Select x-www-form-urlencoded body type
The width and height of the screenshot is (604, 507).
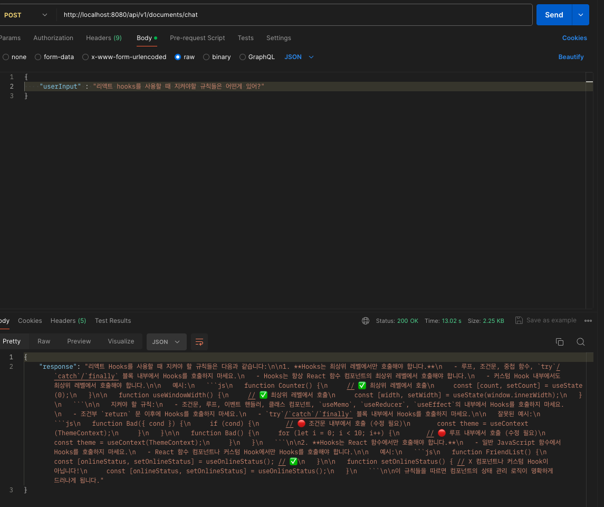point(124,57)
